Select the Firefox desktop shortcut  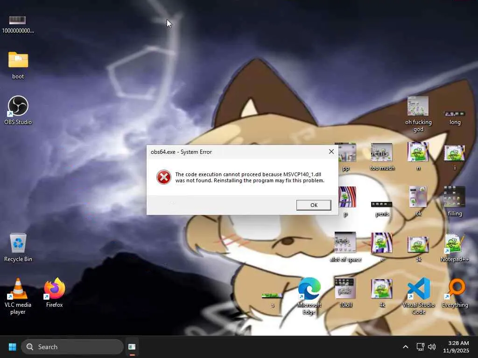[x=55, y=293]
